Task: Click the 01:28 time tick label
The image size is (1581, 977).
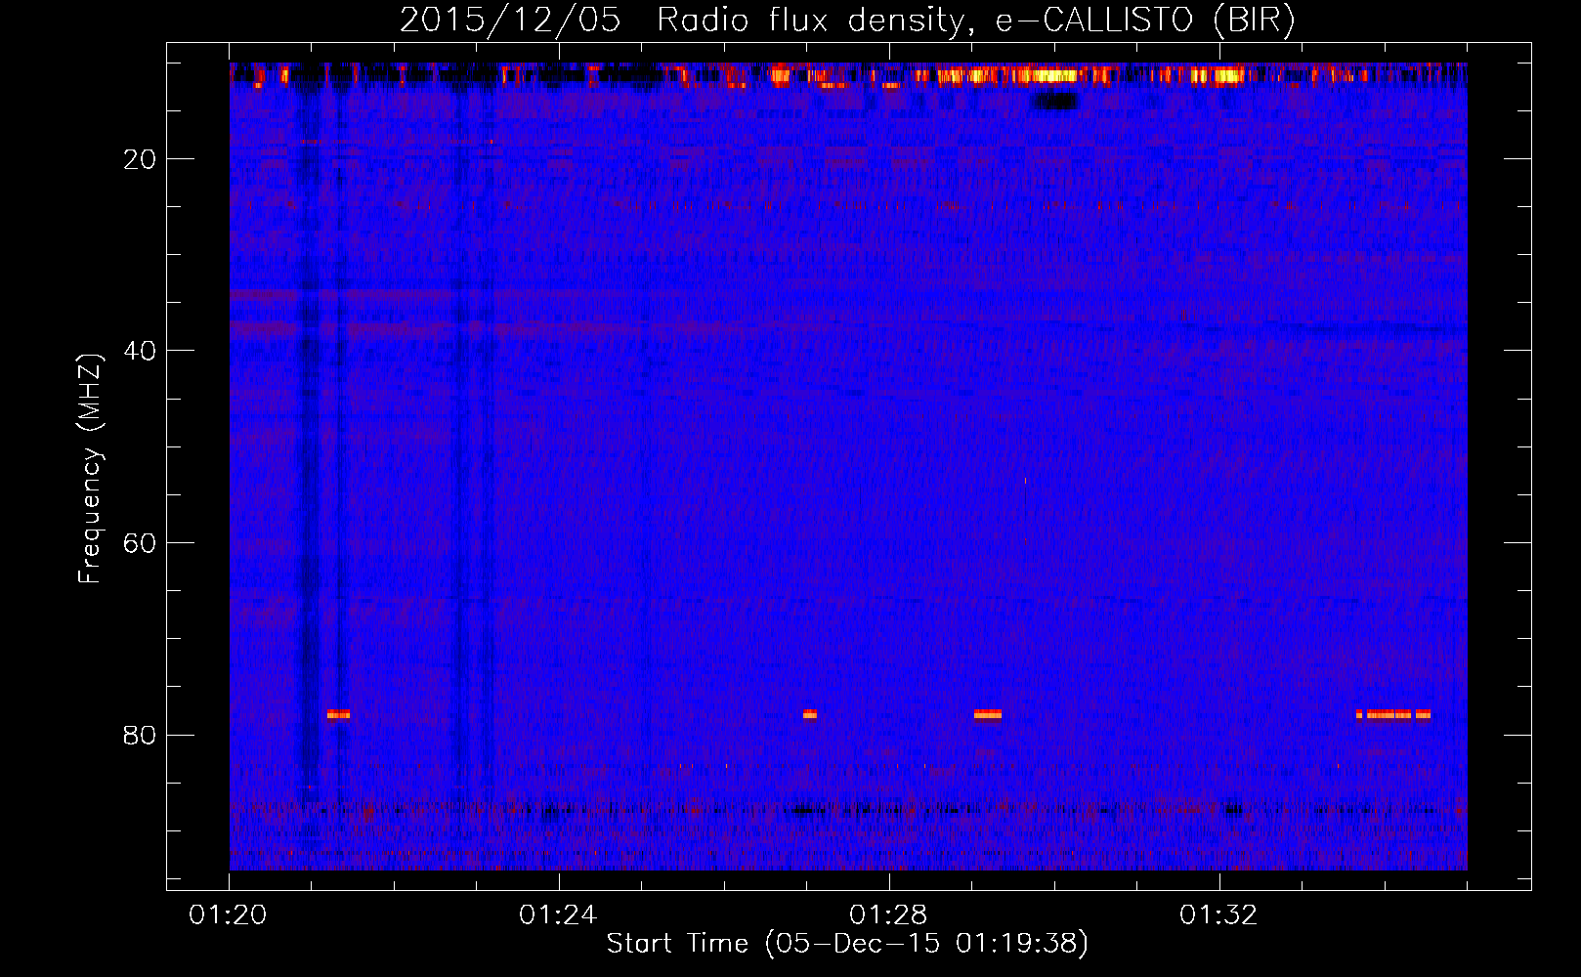Action: [x=888, y=915]
